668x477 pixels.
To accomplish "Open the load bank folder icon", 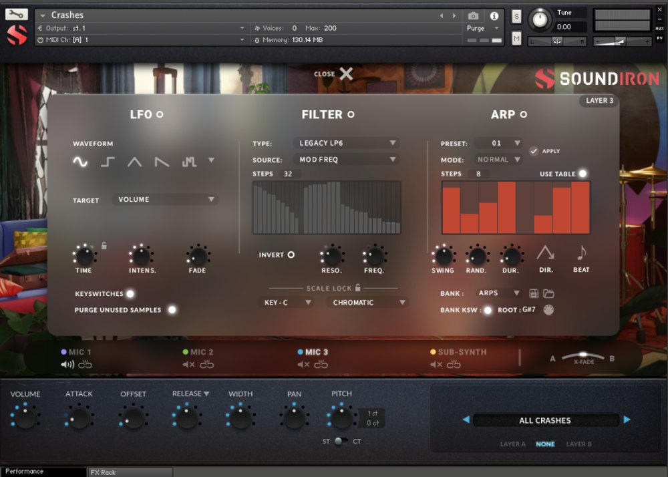I will 549,294.
